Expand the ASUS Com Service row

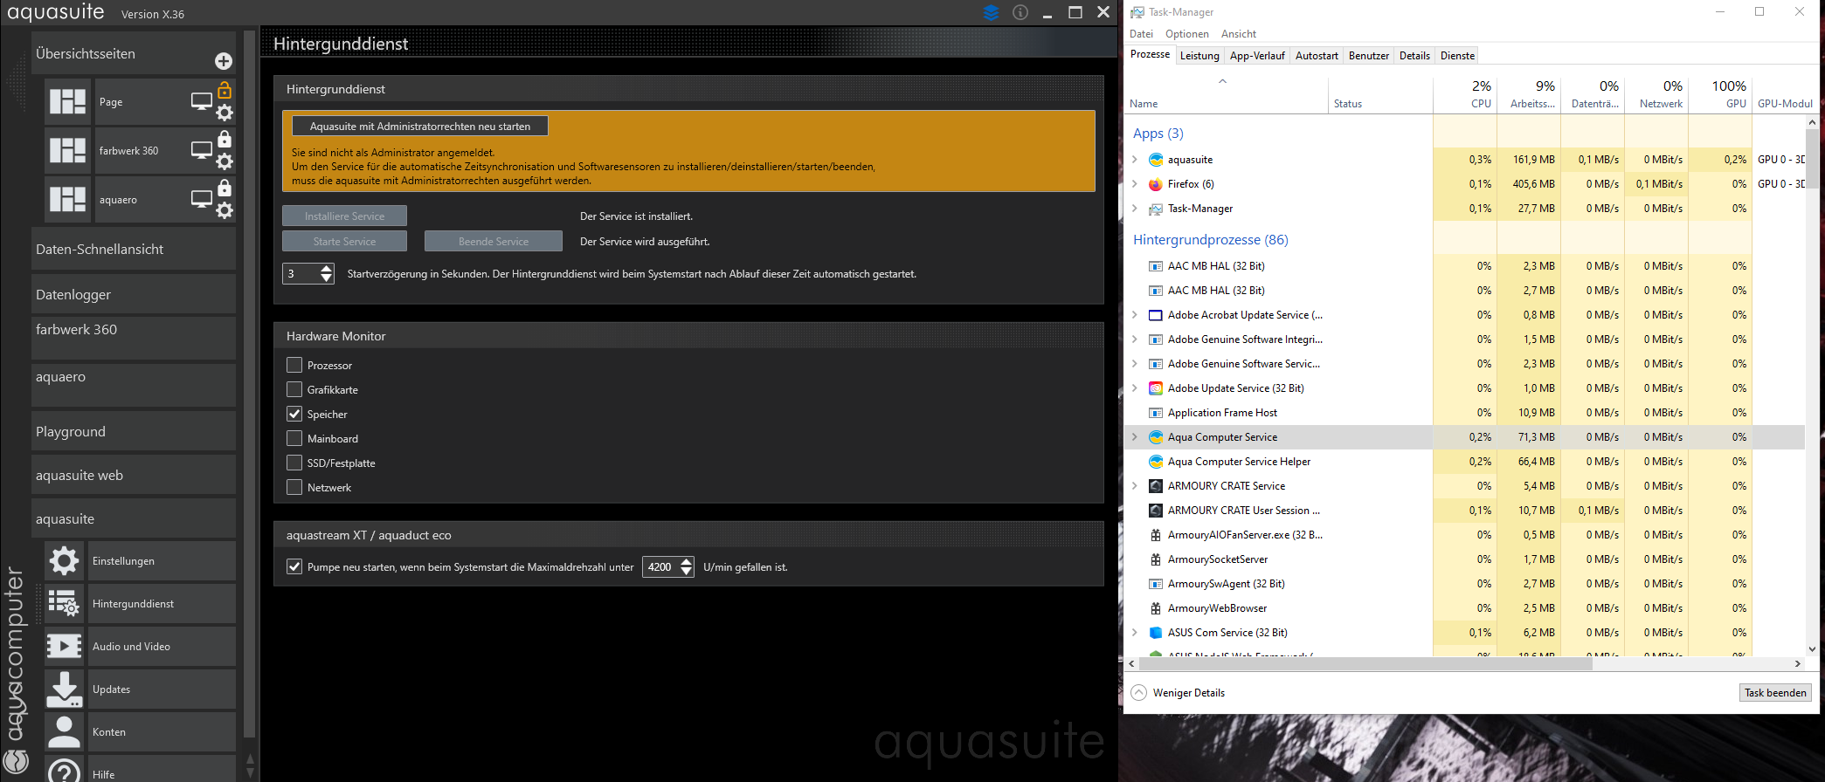tap(1135, 633)
